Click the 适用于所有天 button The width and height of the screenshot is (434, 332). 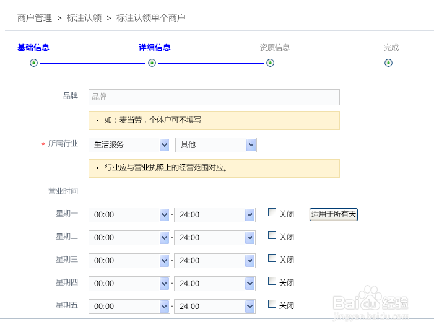334,215
